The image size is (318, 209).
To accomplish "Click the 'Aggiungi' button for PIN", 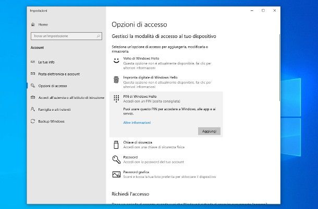I will (x=209, y=131).
